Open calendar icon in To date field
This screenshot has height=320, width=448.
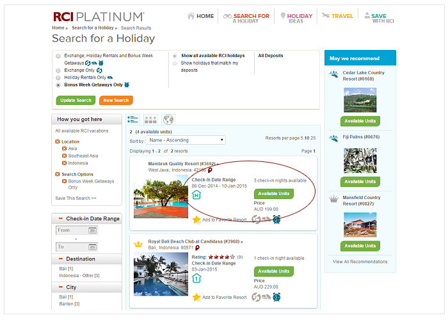92,247
